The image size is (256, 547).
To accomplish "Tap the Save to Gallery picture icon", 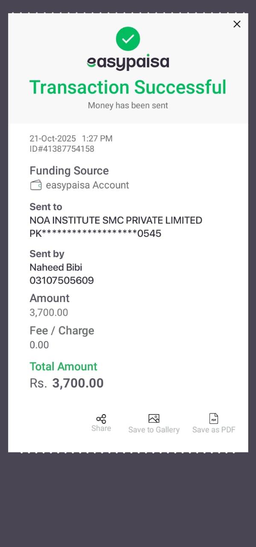I will pyautogui.click(x=154, y=418).
